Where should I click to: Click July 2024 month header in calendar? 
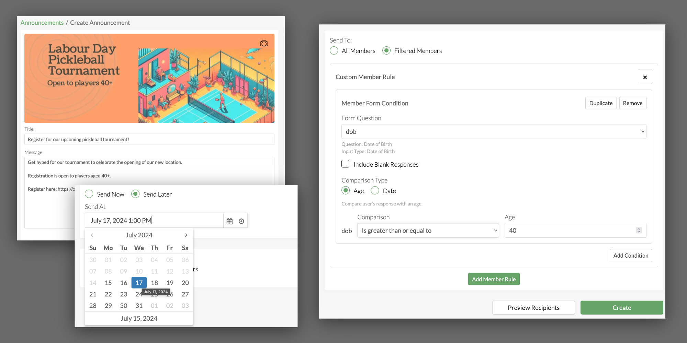click(139, 235)
